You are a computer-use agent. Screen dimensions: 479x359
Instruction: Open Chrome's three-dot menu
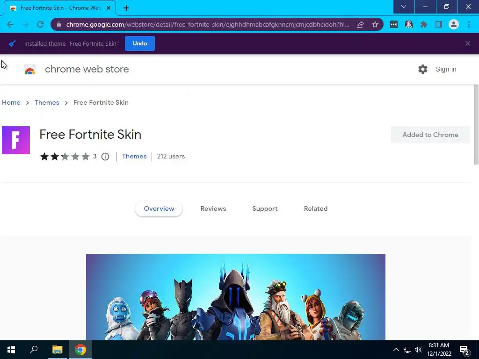[x=469, y=24]
